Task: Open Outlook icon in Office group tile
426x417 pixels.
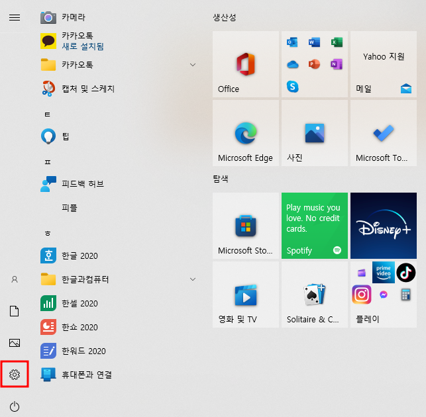Action: coord(292,42)
